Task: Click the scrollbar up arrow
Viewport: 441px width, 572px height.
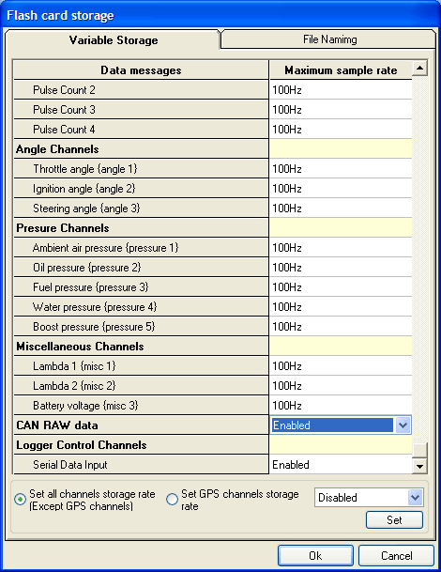Action: pyautogui.click(x=419, y=69)
